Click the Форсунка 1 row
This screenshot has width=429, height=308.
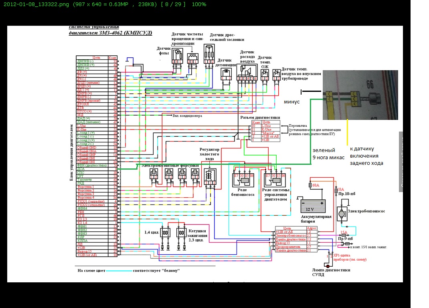(97, 187)
